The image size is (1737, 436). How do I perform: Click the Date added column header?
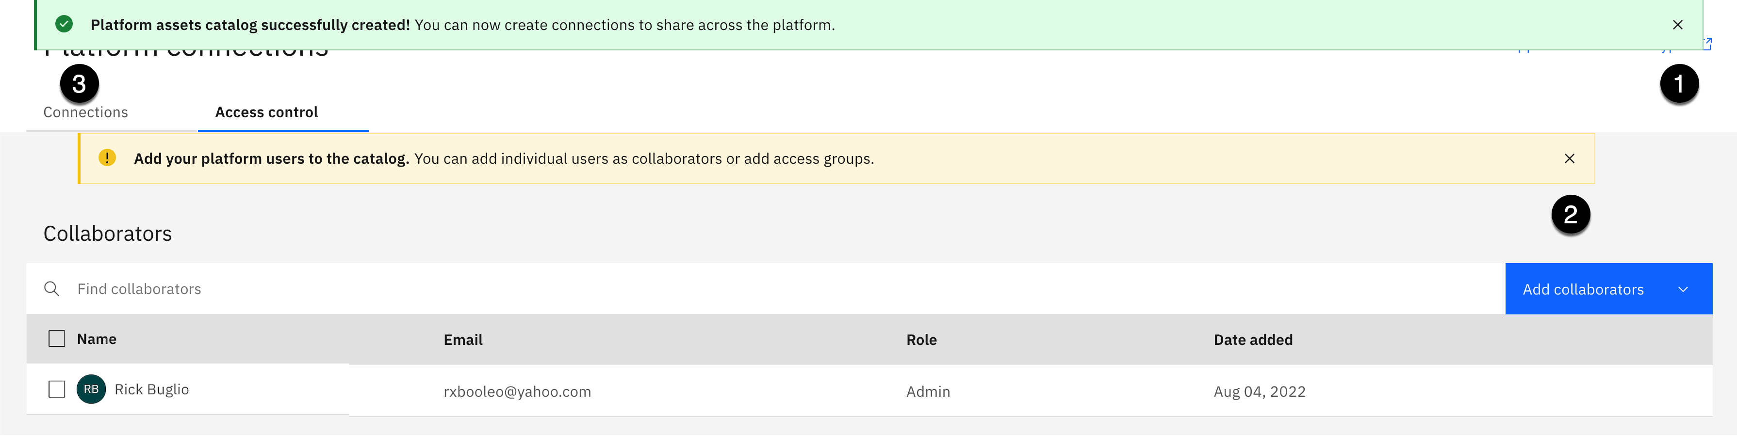tap(1253, 340)
